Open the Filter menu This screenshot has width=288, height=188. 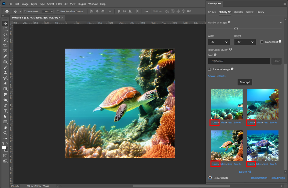pos(59,4)
